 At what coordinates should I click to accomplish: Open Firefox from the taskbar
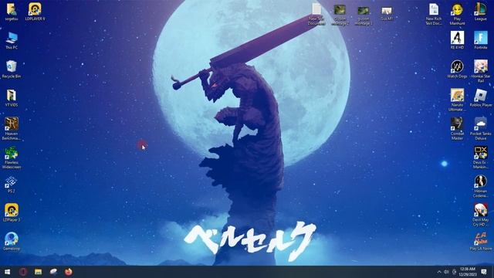click(69, 272)
